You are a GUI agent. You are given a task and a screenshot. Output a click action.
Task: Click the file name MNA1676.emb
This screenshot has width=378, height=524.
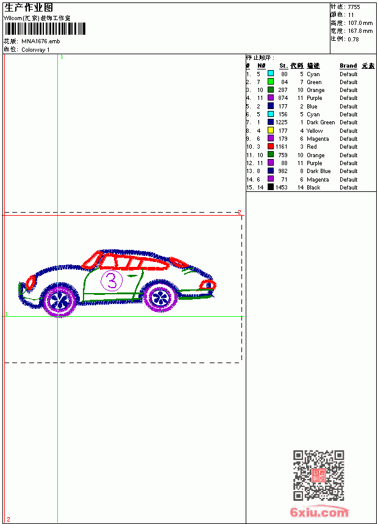(x=41, y=41)
